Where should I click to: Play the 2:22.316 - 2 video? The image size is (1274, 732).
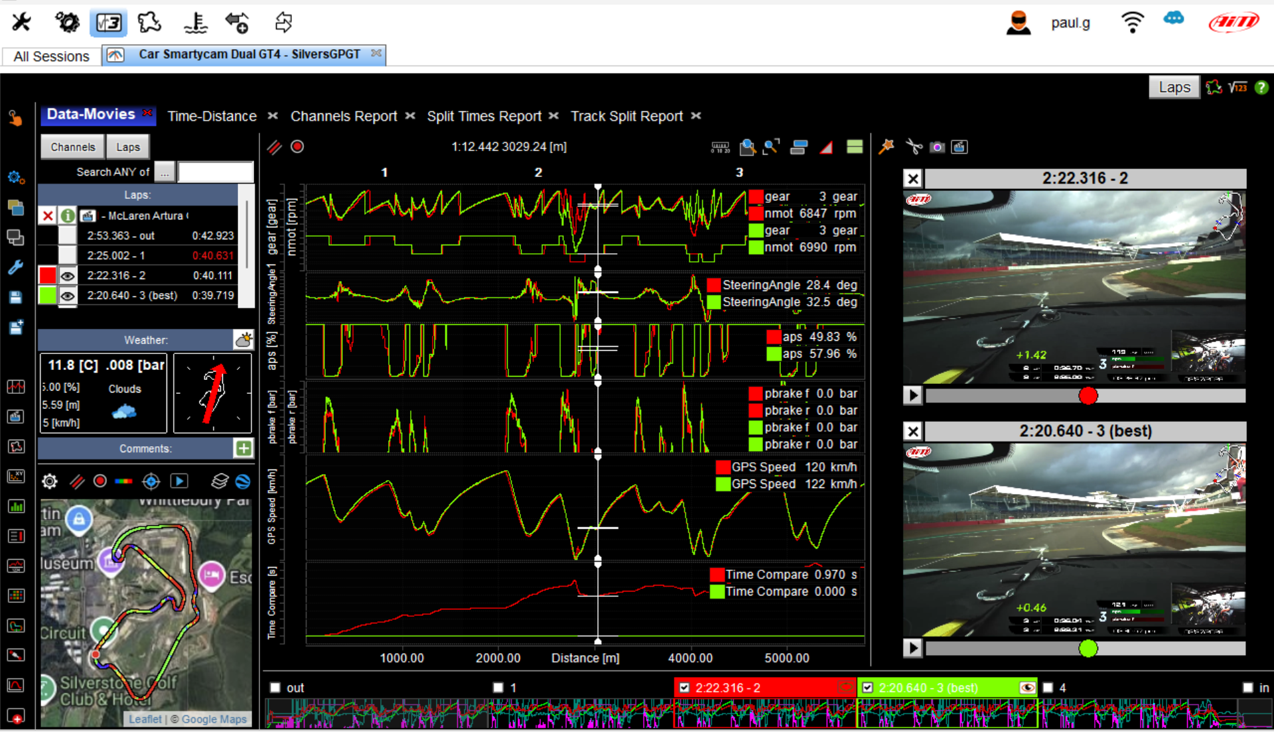point(913,395)
